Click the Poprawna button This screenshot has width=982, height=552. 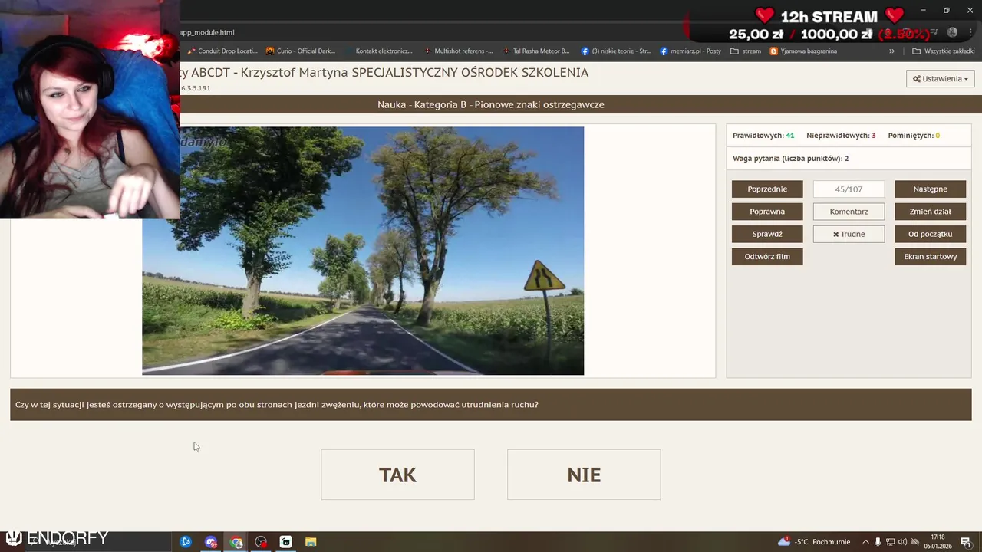point(767,212)
